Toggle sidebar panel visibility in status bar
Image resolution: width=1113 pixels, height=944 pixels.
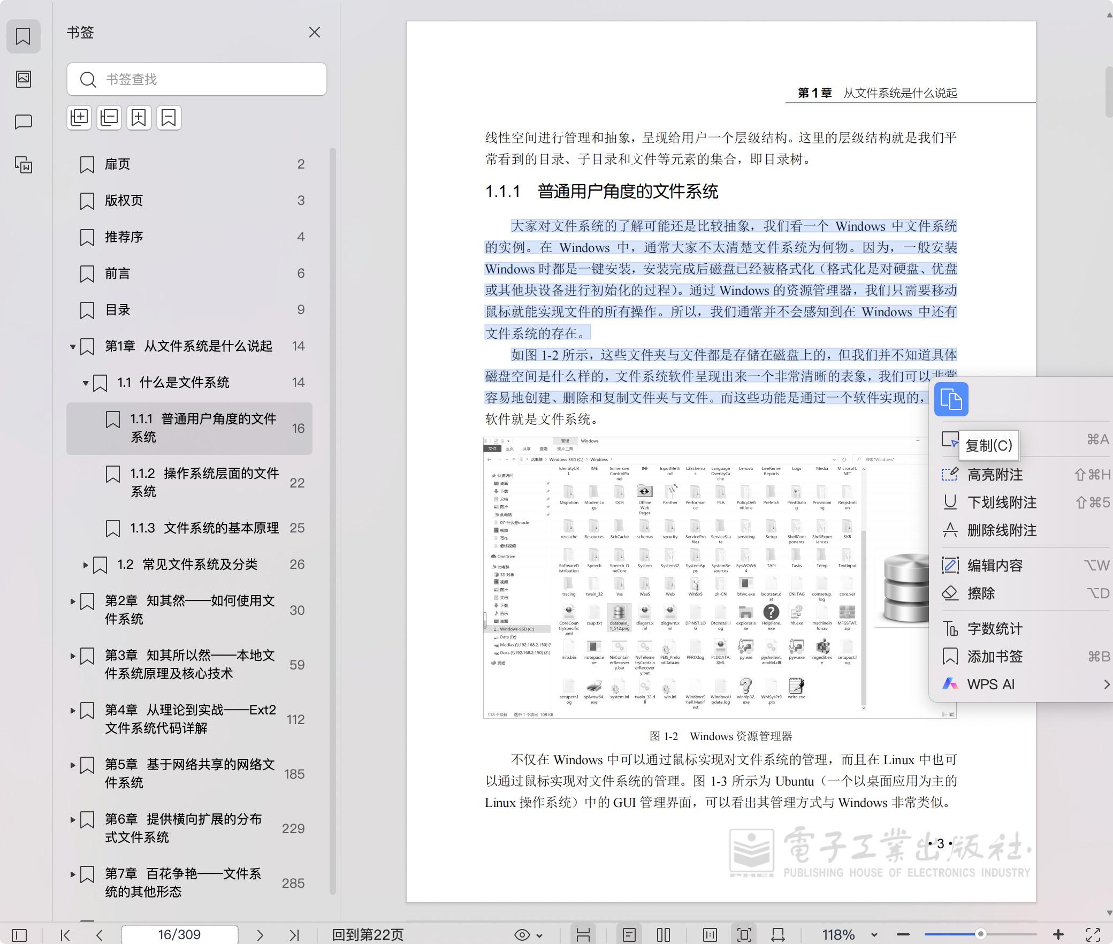click(x=19, y=935)
